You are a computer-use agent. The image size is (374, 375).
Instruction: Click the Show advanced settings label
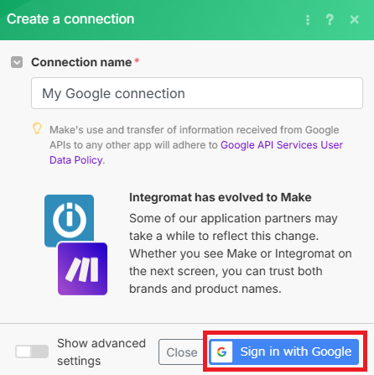point(101,352)
